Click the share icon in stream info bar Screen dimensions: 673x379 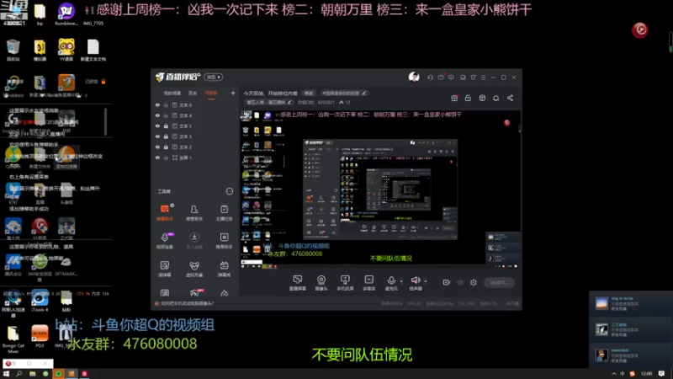pos(510,98)
